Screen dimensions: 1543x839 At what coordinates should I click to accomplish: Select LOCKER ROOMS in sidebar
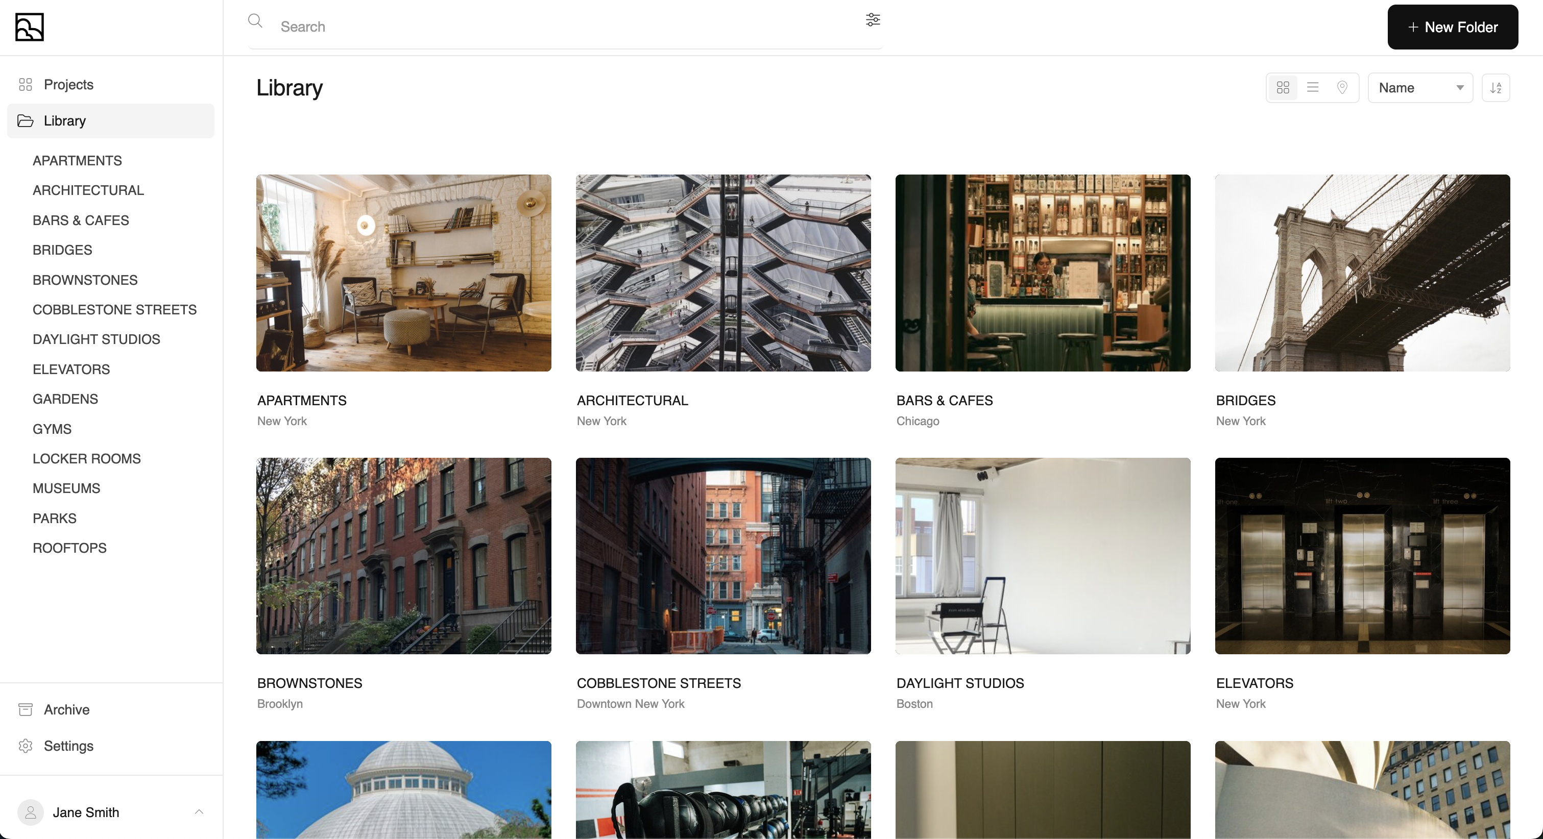click(x=87, y=459)
